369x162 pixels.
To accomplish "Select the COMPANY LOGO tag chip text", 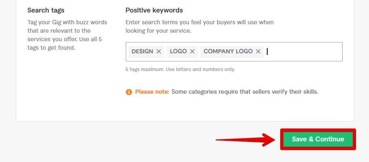I will click(x=228, y=51).
